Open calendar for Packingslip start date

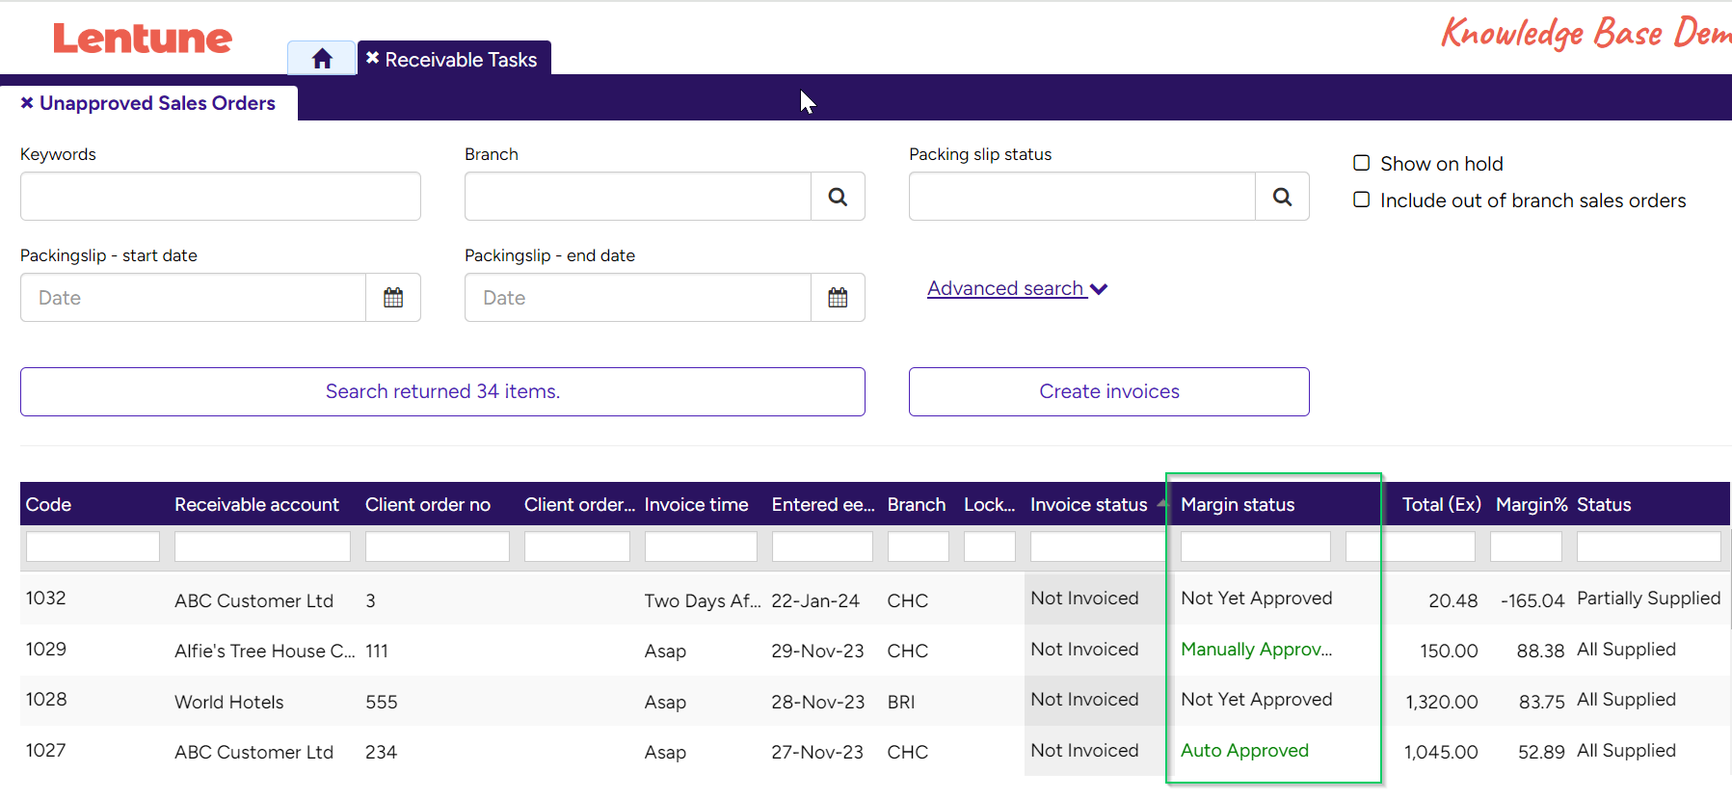(393, 298)
